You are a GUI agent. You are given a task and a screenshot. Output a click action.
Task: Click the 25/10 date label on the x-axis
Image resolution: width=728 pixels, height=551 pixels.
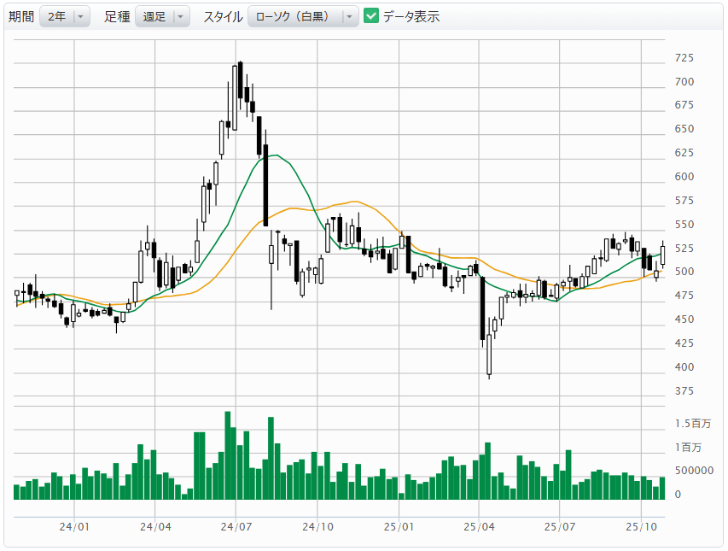point(641,527)
